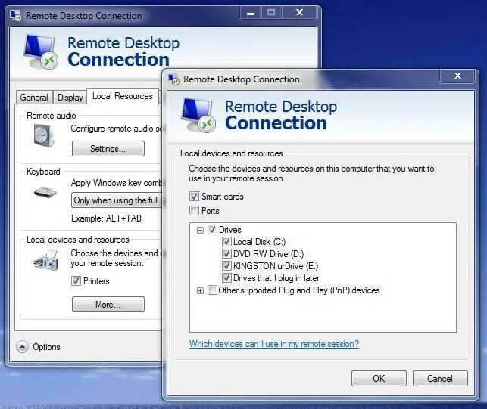Uncheck Local Disk (C:) checkbox

(226, 242)
